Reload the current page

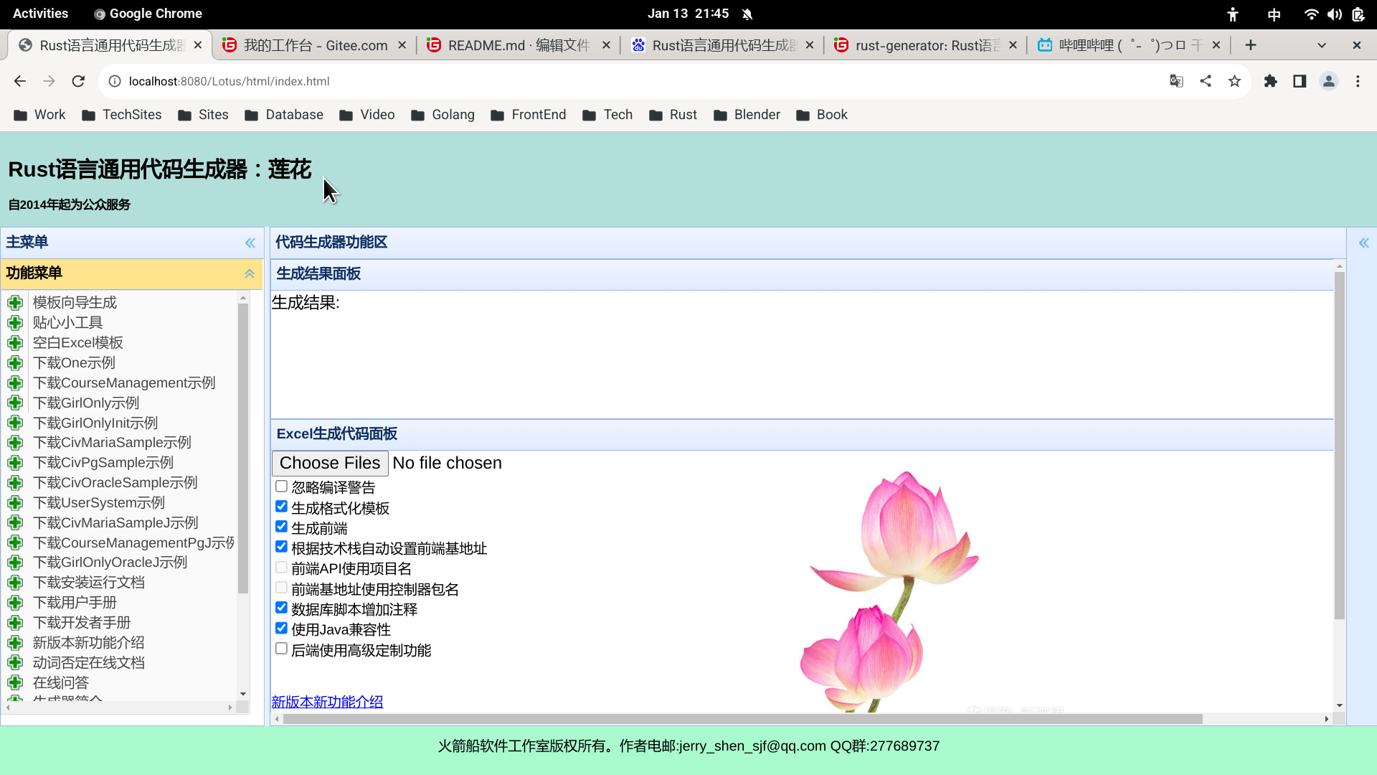77,81
